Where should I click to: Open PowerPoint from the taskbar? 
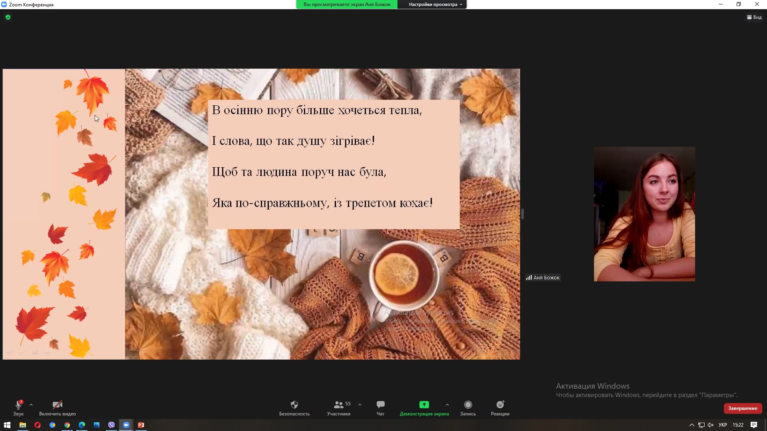141,425
